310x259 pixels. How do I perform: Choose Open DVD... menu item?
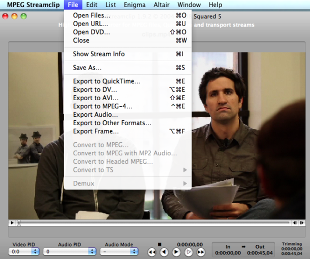127,32
